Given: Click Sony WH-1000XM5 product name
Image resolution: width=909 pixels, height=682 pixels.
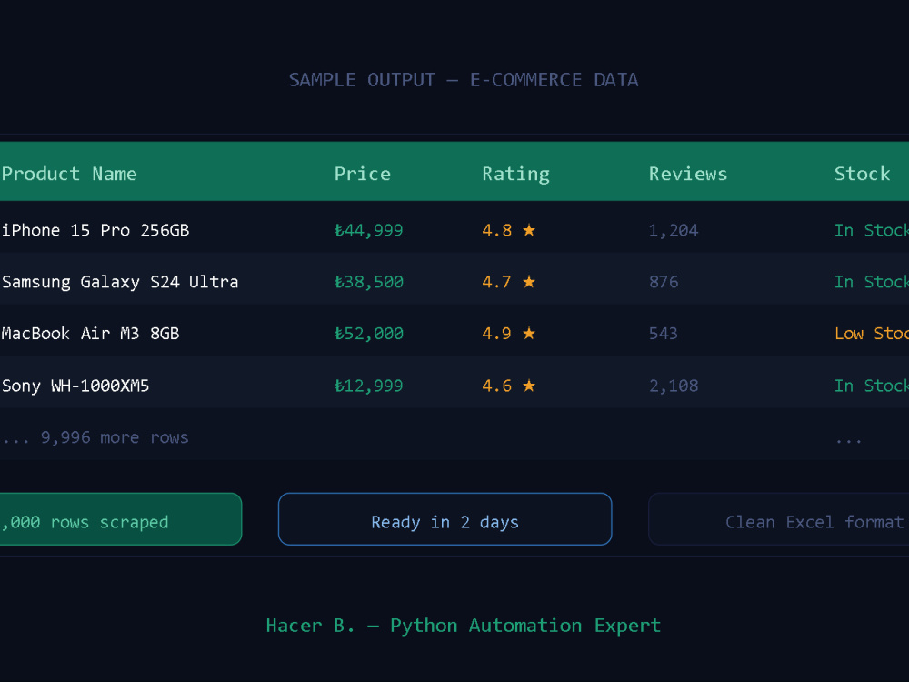Looking at the screenshot, I should point(75,386).
